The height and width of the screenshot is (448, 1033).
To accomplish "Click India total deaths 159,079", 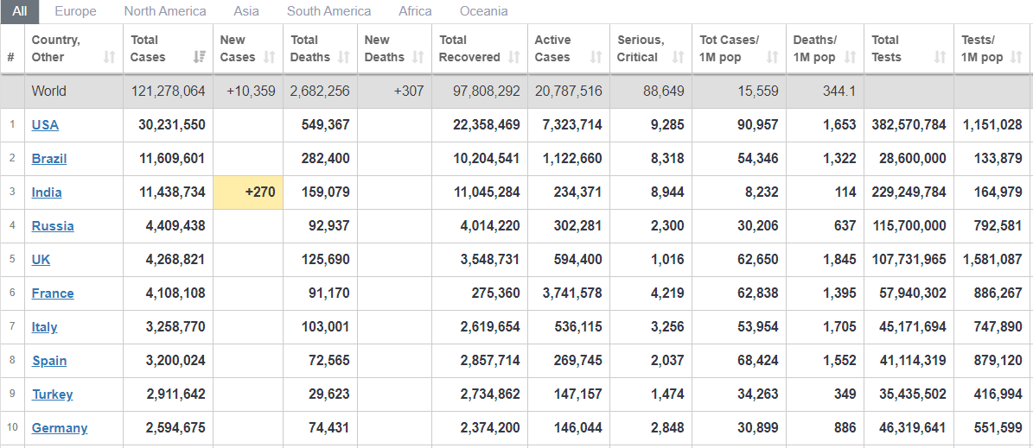I will point(325,192).
